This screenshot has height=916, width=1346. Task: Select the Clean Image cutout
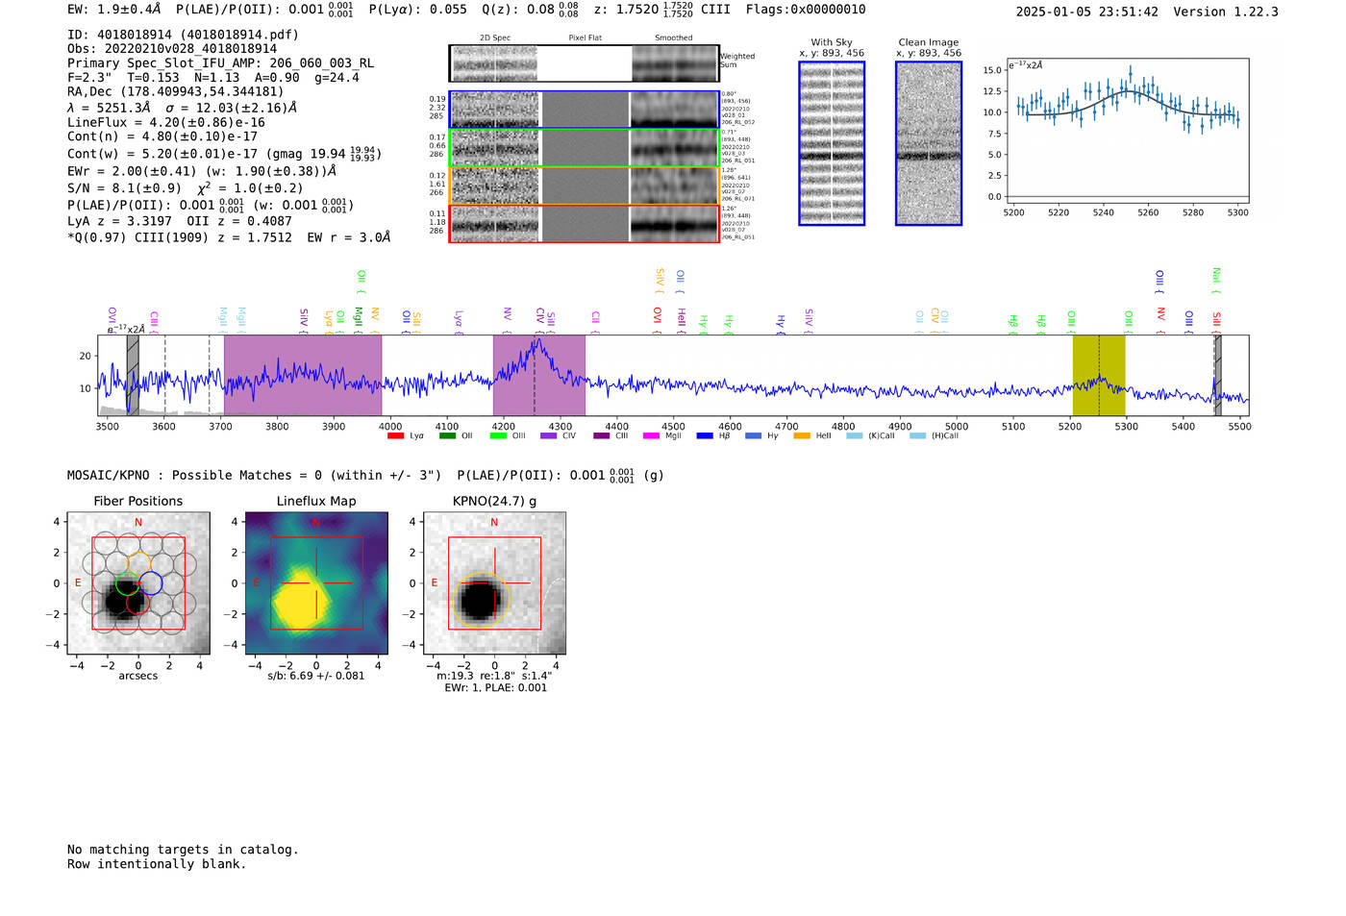929,143
